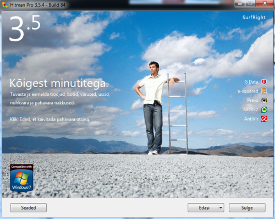This screenshot has height=219, width=275.
Task: Click the NOD32 label
Action: (x=251, y=109)
